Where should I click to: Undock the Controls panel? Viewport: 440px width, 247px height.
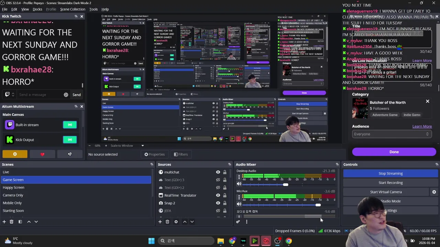(x=437, y=165)
